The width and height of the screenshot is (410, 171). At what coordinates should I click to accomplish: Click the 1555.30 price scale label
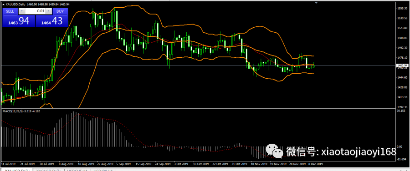(x=402, y=8)
